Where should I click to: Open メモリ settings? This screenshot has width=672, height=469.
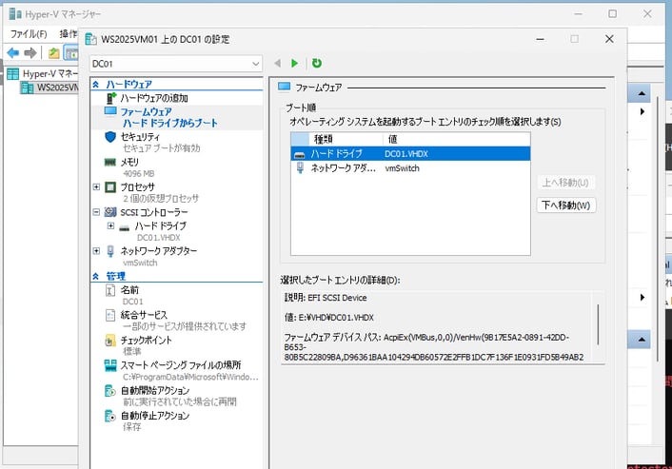point(129,163)
